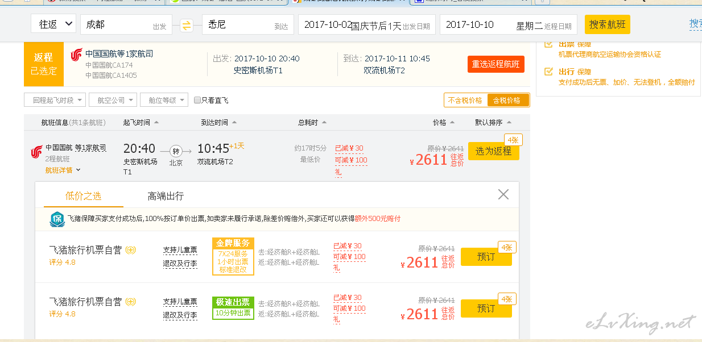Sort flights by 到达时间

(x=218, y=122)
